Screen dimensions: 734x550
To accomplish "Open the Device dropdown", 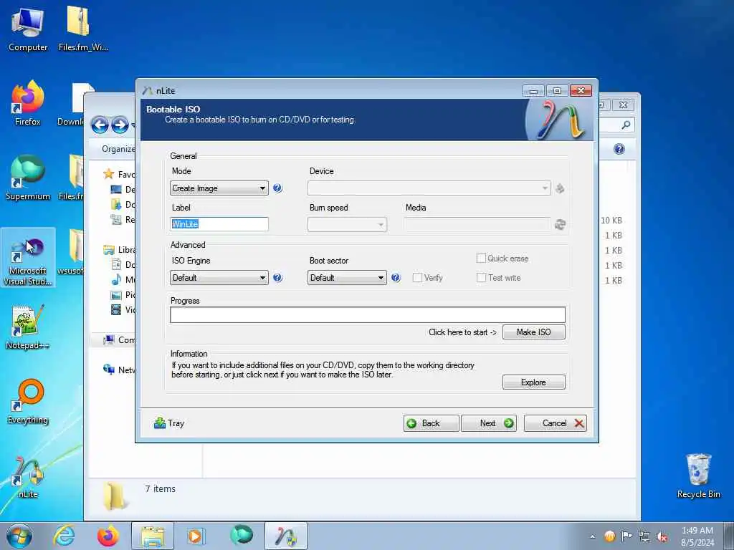I will [429, 188].
